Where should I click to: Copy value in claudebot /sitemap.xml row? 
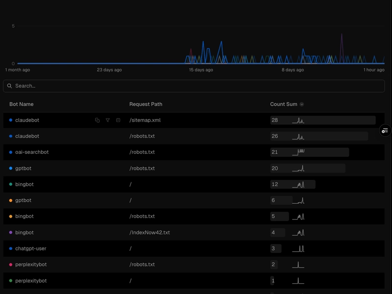[x=97, y=120]
